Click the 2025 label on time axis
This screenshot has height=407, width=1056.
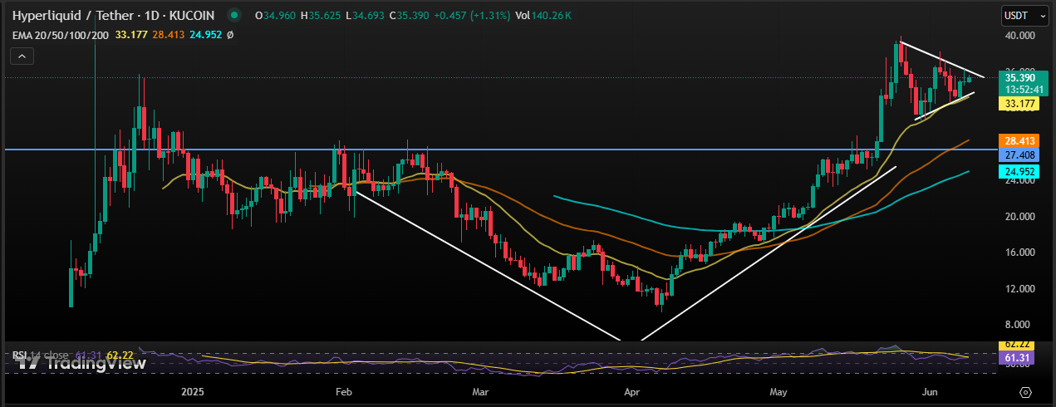(x=192, y=391)
